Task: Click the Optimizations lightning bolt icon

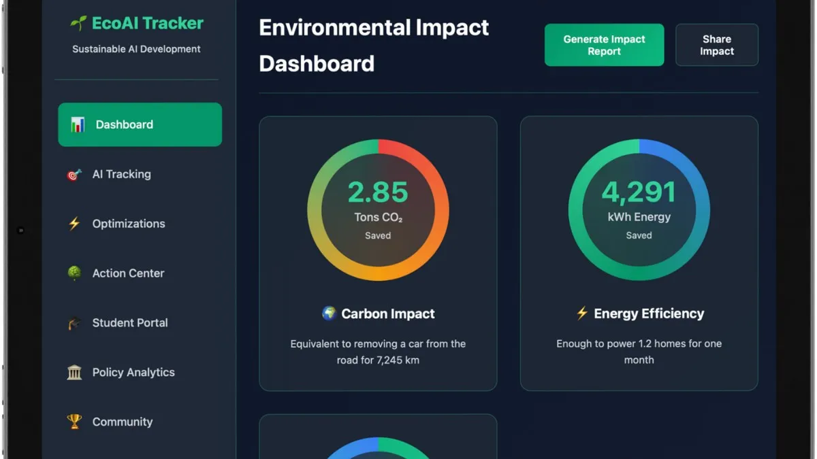Action: pyautogui.click(x=74, y=223)
